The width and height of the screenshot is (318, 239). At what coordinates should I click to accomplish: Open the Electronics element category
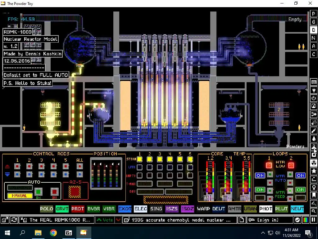pyautogui.click(x=314, y=90)
